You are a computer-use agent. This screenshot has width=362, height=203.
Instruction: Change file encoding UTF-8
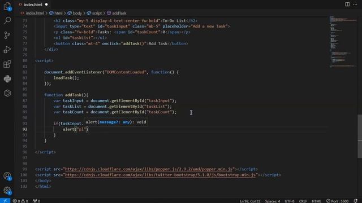pos(289,201)
